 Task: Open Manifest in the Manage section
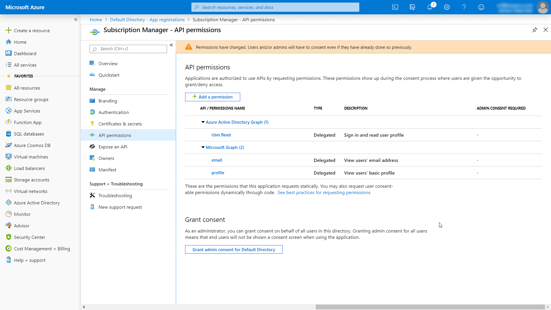tap(107, 170)
